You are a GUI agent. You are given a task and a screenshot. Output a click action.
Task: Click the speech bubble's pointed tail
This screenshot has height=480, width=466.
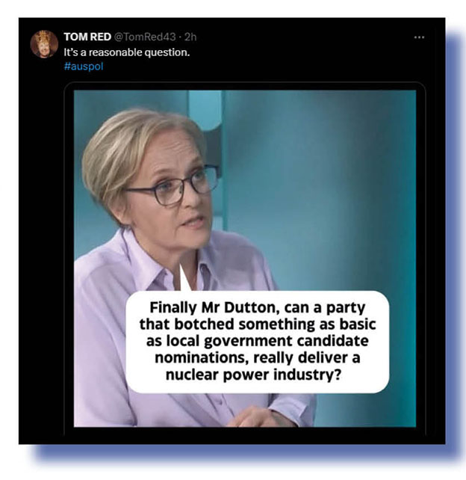(x=184, y=279)
